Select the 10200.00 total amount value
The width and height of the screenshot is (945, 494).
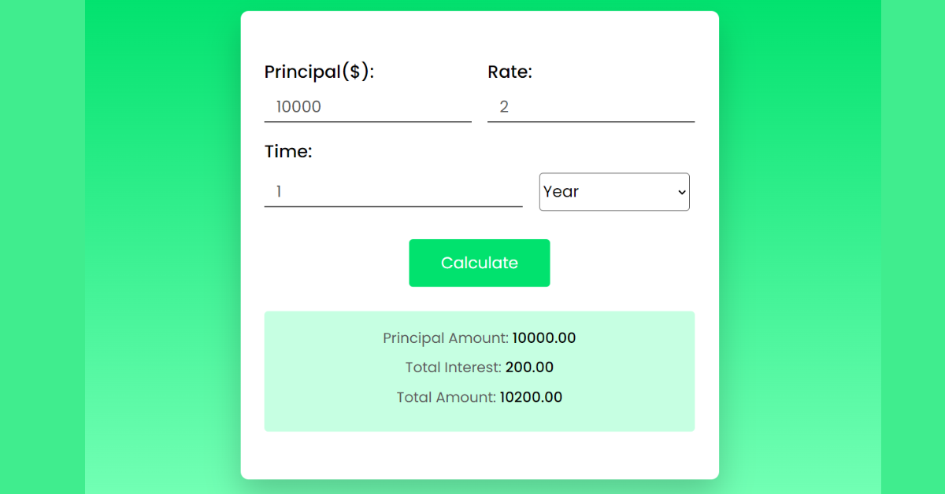pos(532,397)
